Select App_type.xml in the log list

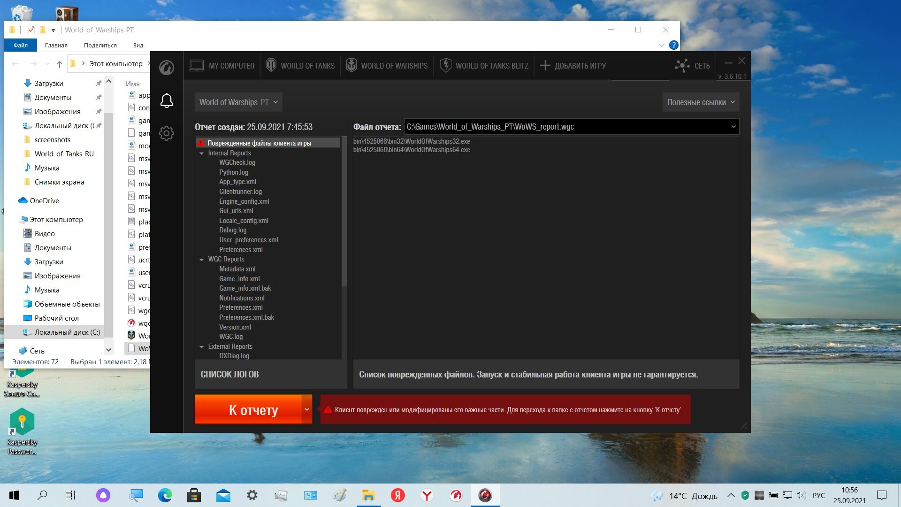237,182
